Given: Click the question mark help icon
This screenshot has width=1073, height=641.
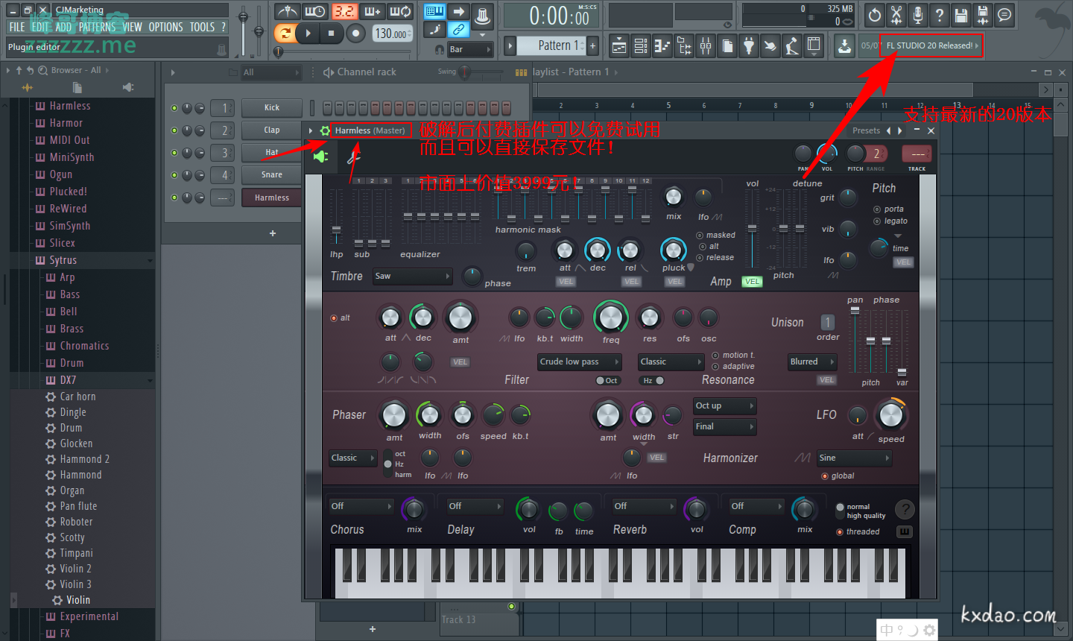Looking at the screenshot, I should 940,14.
